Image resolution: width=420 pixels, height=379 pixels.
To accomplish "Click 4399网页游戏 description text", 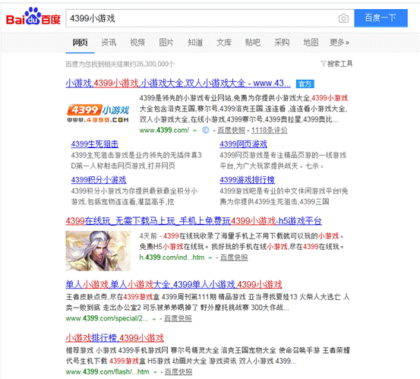I will [x=283, y=160].
